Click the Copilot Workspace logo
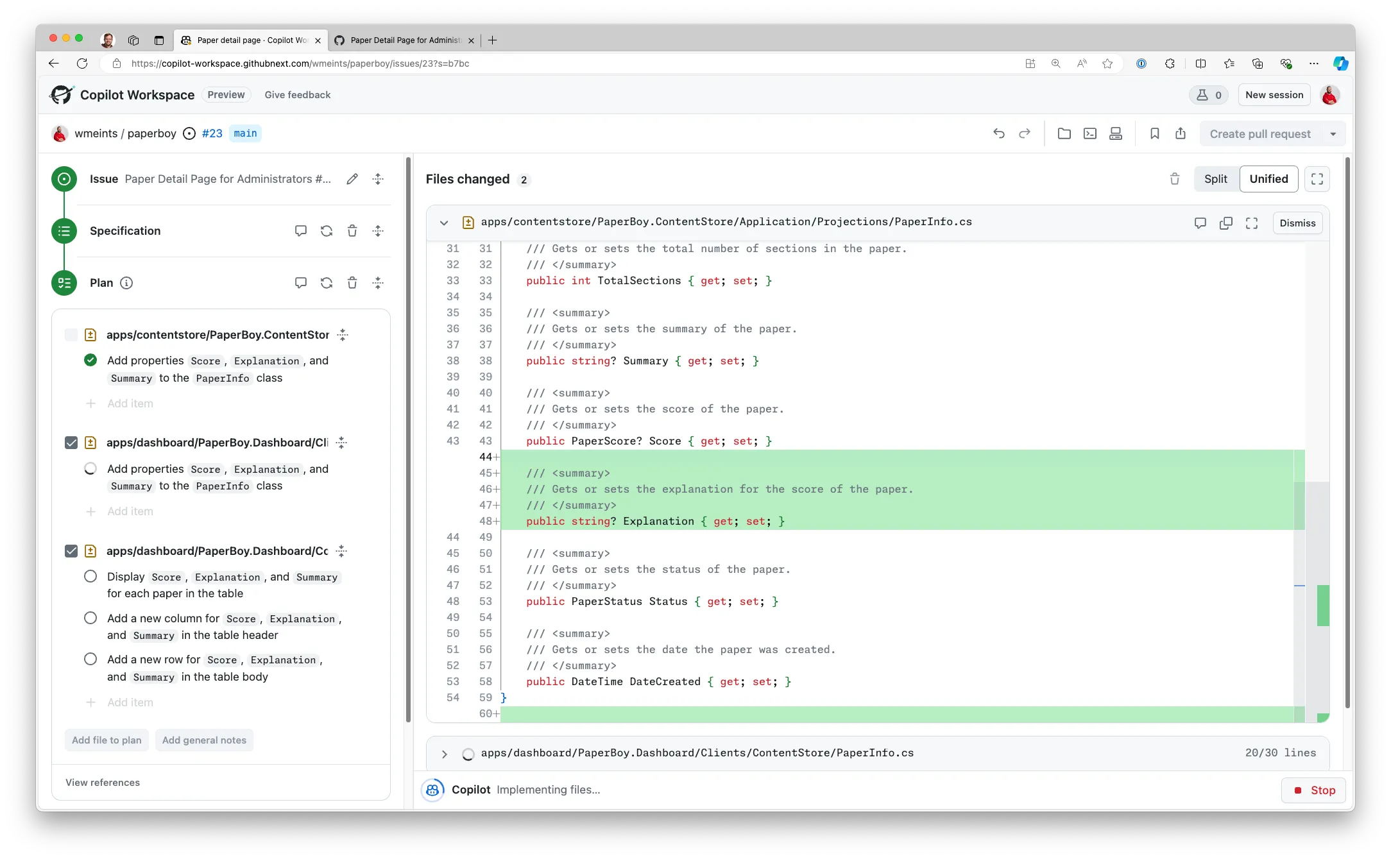The height and width of the screenshot is (859, 1391). pos(62,95)
